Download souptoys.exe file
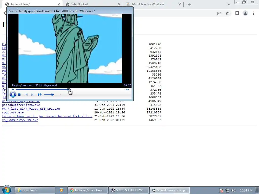The width and height of the screenshot is (259, 194). [x=13, y=112]
